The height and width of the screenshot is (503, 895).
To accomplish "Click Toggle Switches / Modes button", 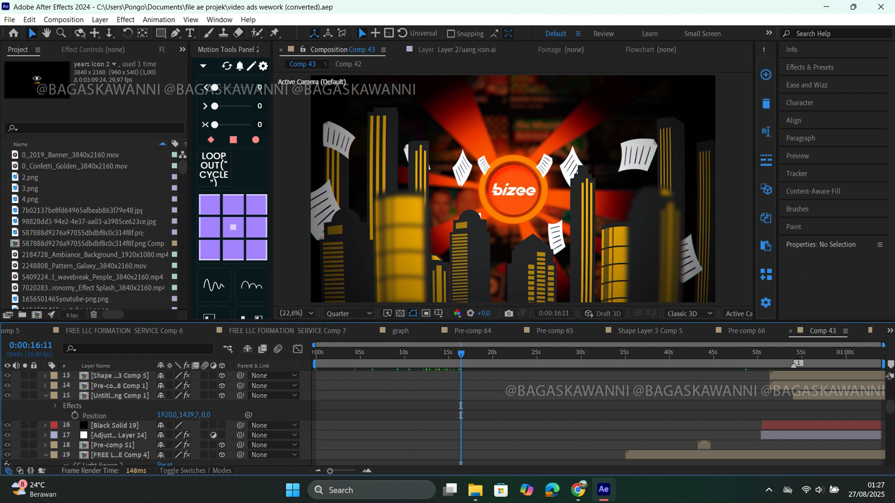I will tap(195, 470).
